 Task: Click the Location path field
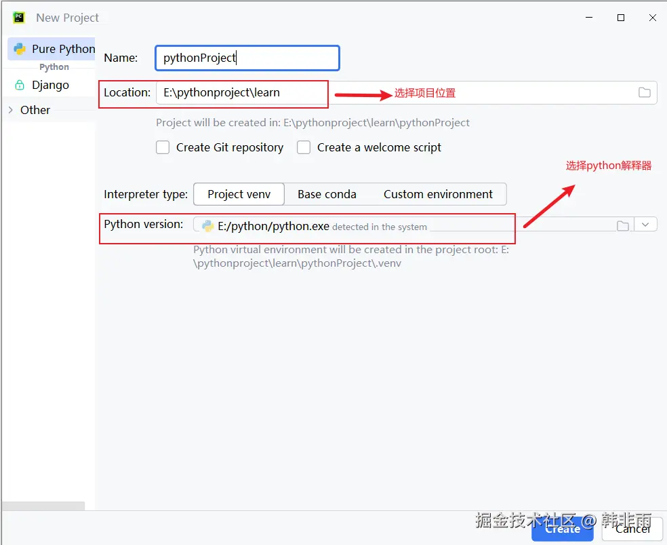(x=406, y=92)
